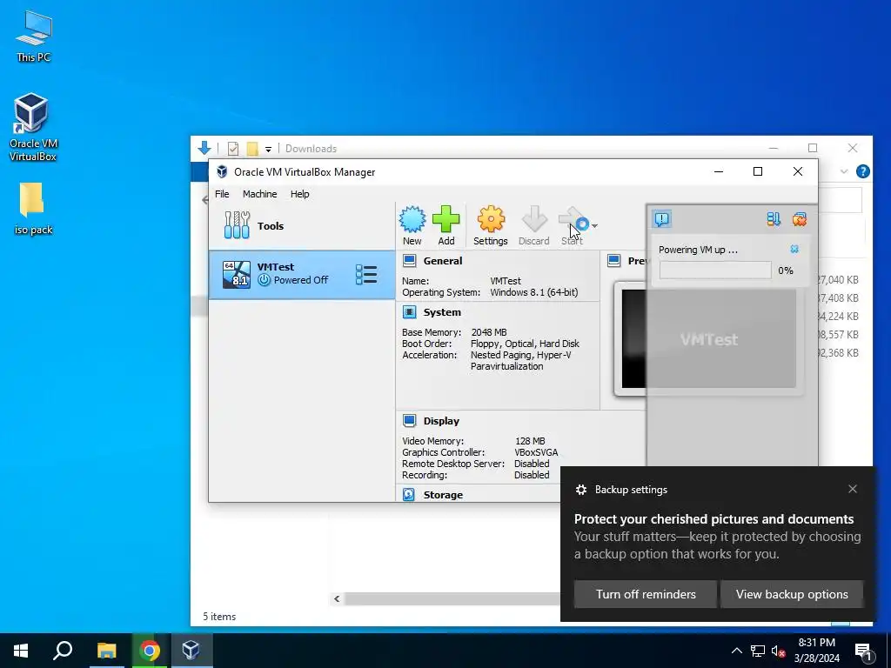This screenshot has width=891, height=668.
Task: Click VirtualBox taskbar icon
Action: [x=191, y=651]
